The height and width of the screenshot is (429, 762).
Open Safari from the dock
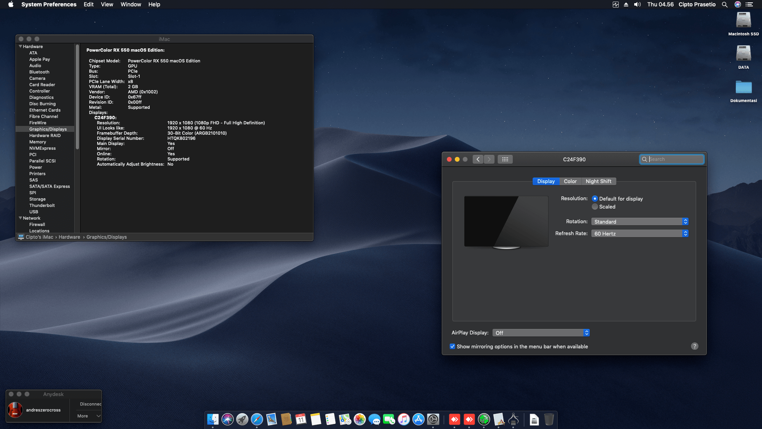pyautogui.click(x=257, y=419)
